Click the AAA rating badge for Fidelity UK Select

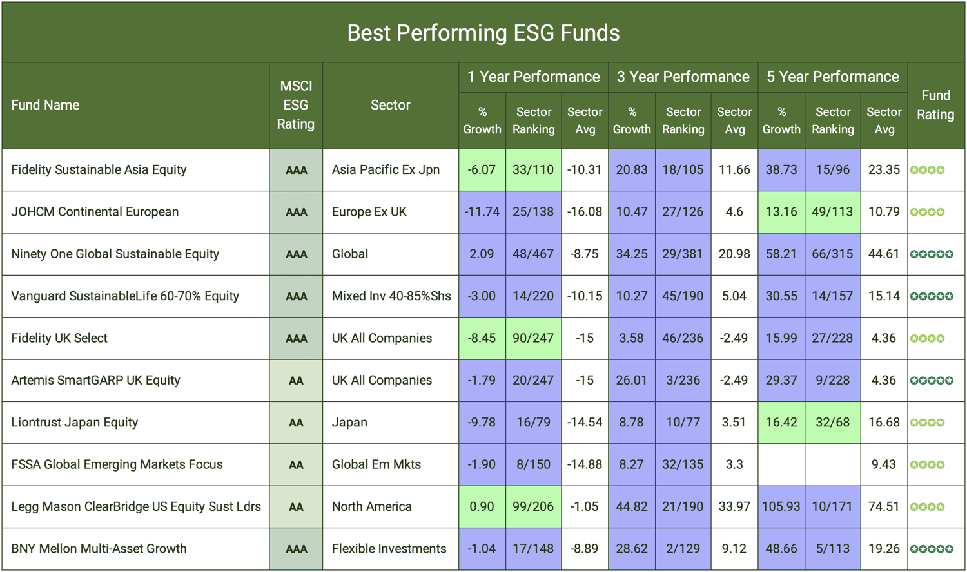[x=296, y=339]
